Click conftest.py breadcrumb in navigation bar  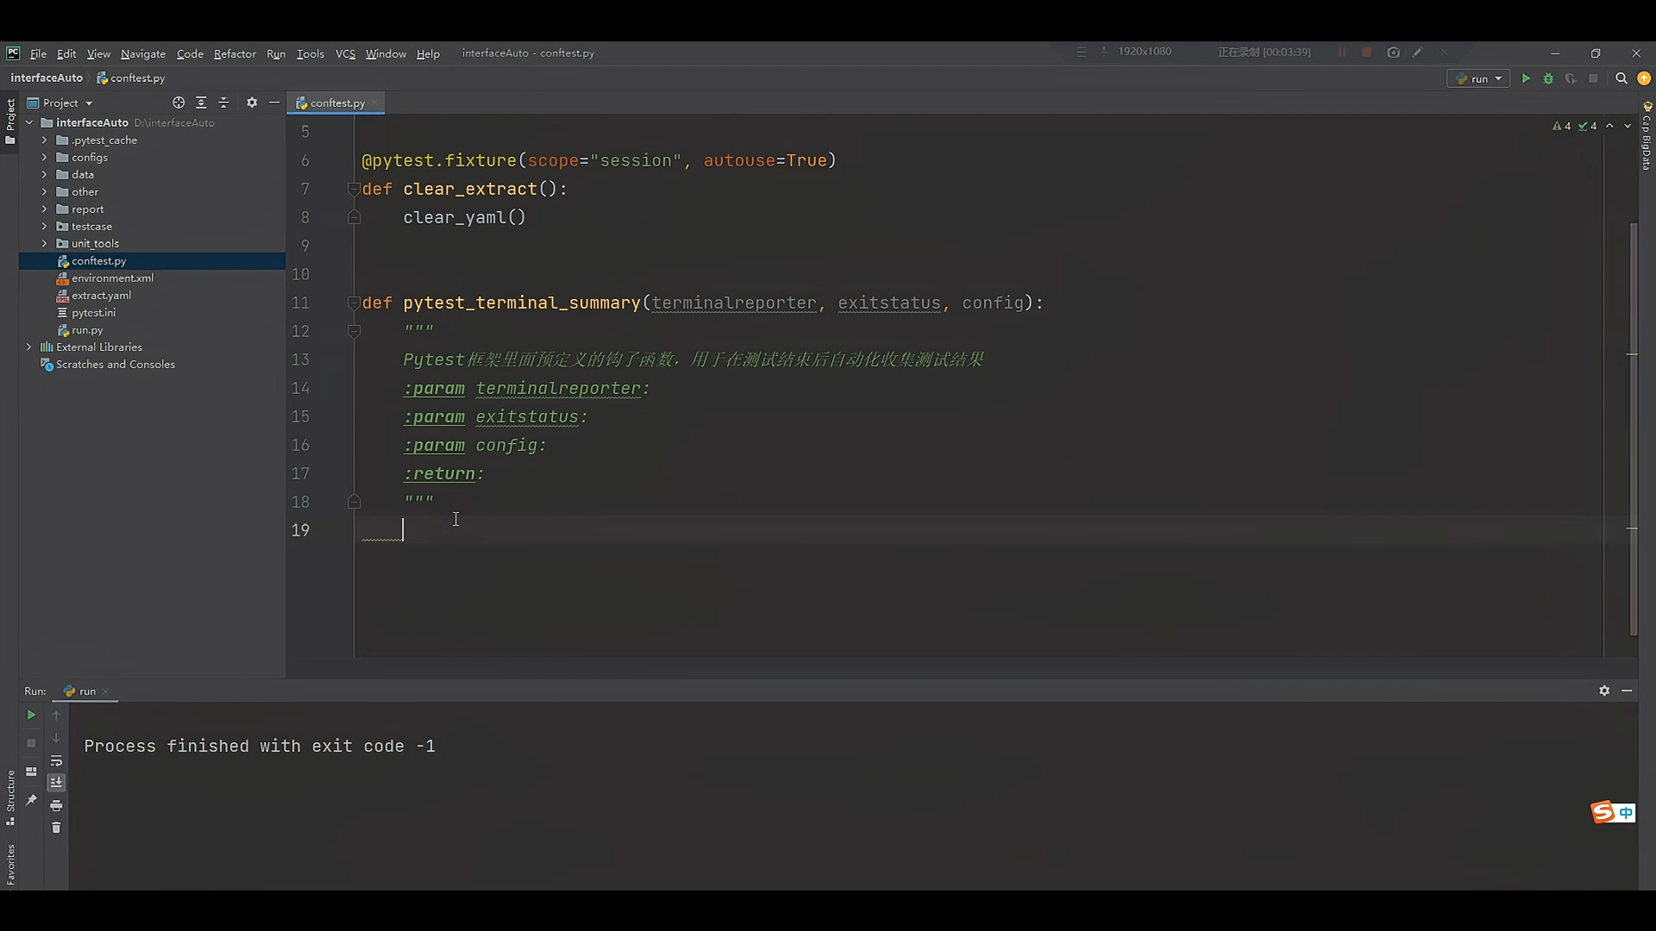click(131, 78)
